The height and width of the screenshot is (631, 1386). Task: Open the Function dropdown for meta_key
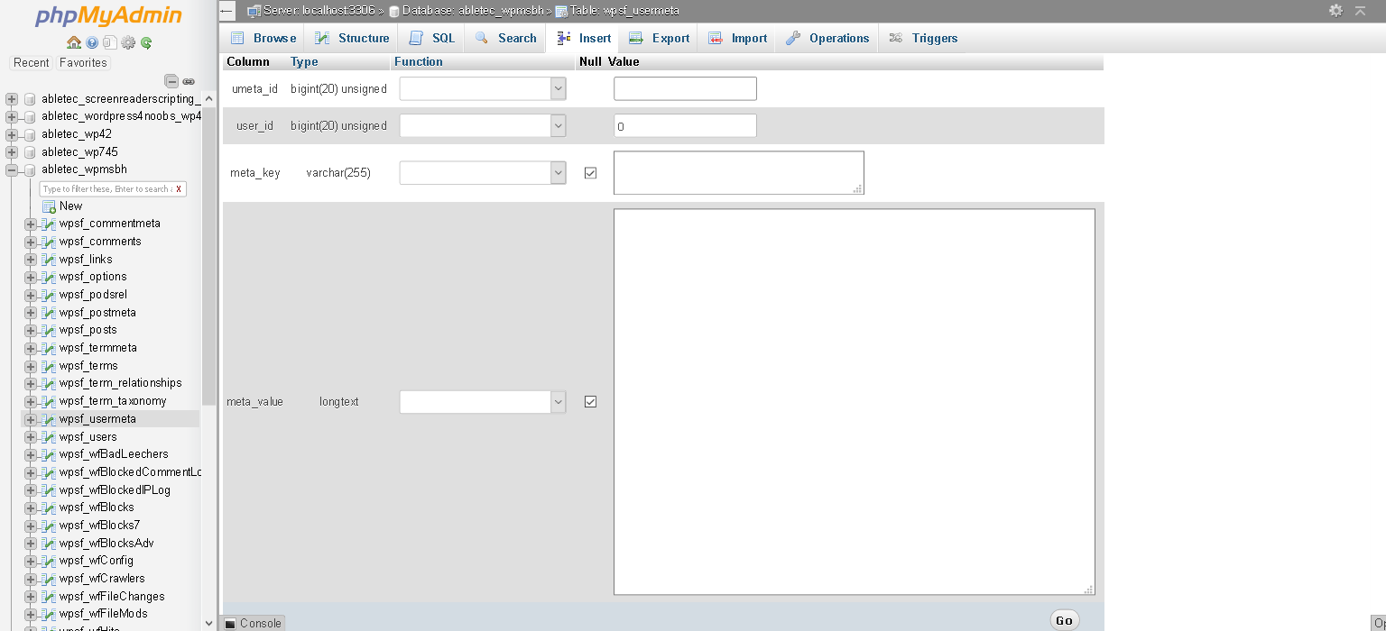483,172
